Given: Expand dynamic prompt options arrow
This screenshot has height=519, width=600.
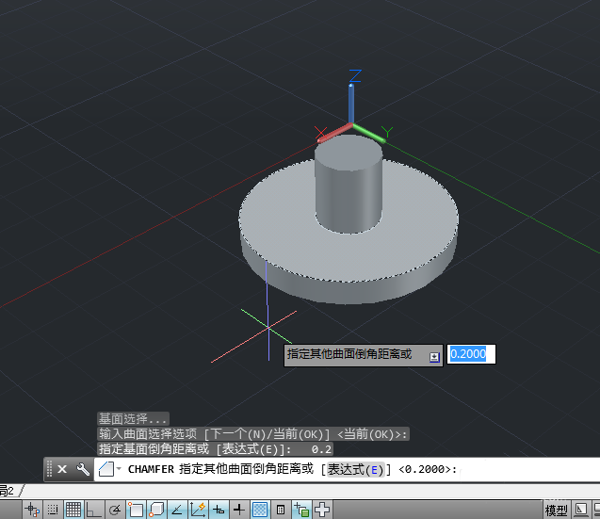Looking at the screenshot, I should pyautogui.click(x=434, y=357).
